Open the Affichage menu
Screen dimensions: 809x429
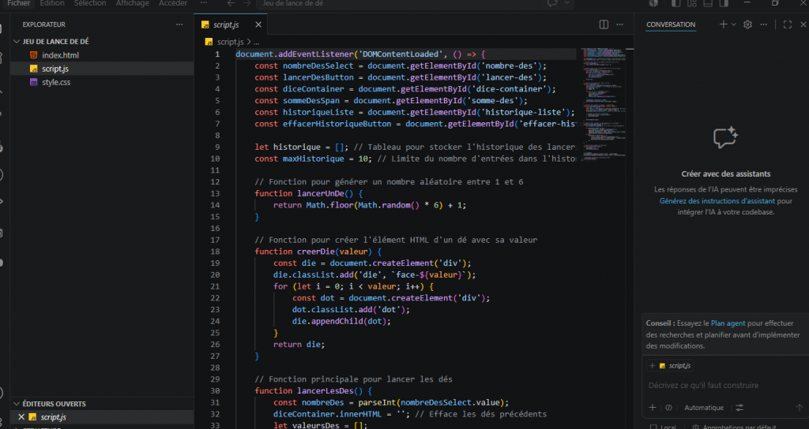pyautogui.click(x=132, y=3)
